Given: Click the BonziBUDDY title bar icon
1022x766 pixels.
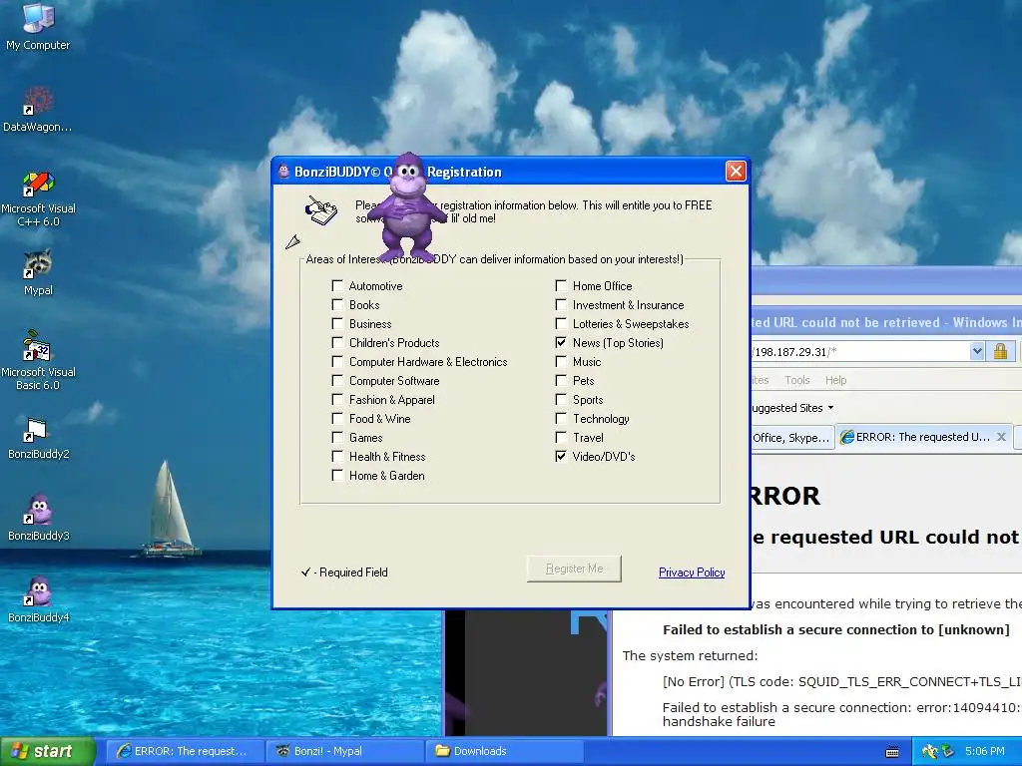Looking at the screenshot, I should [x=283, y=172].
